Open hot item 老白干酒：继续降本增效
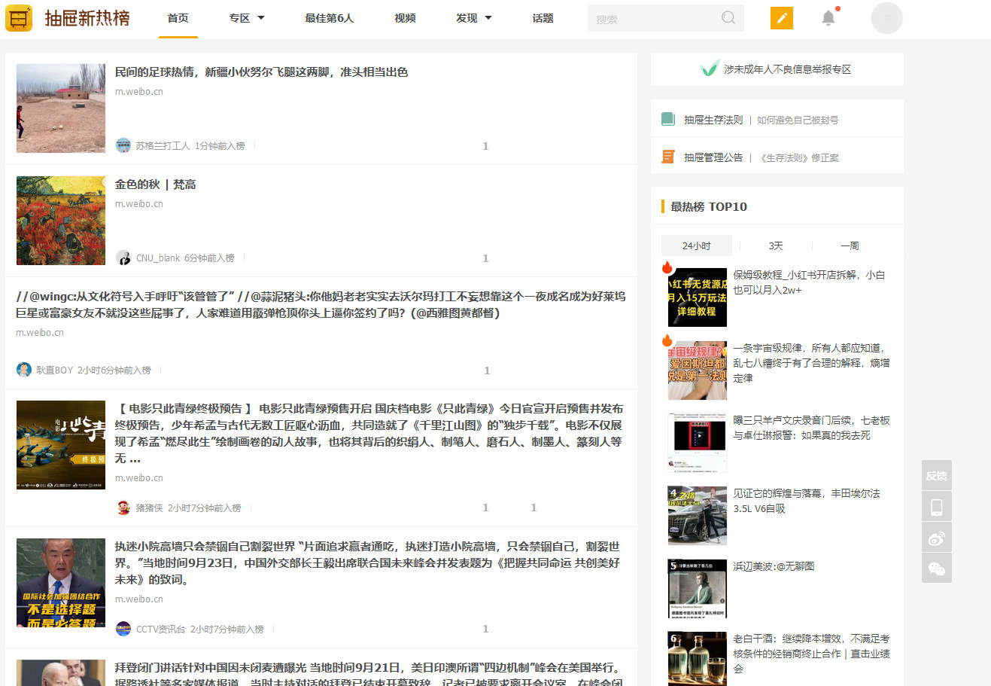This screenshot has height=686, width=991. click(x=811, y=654)
